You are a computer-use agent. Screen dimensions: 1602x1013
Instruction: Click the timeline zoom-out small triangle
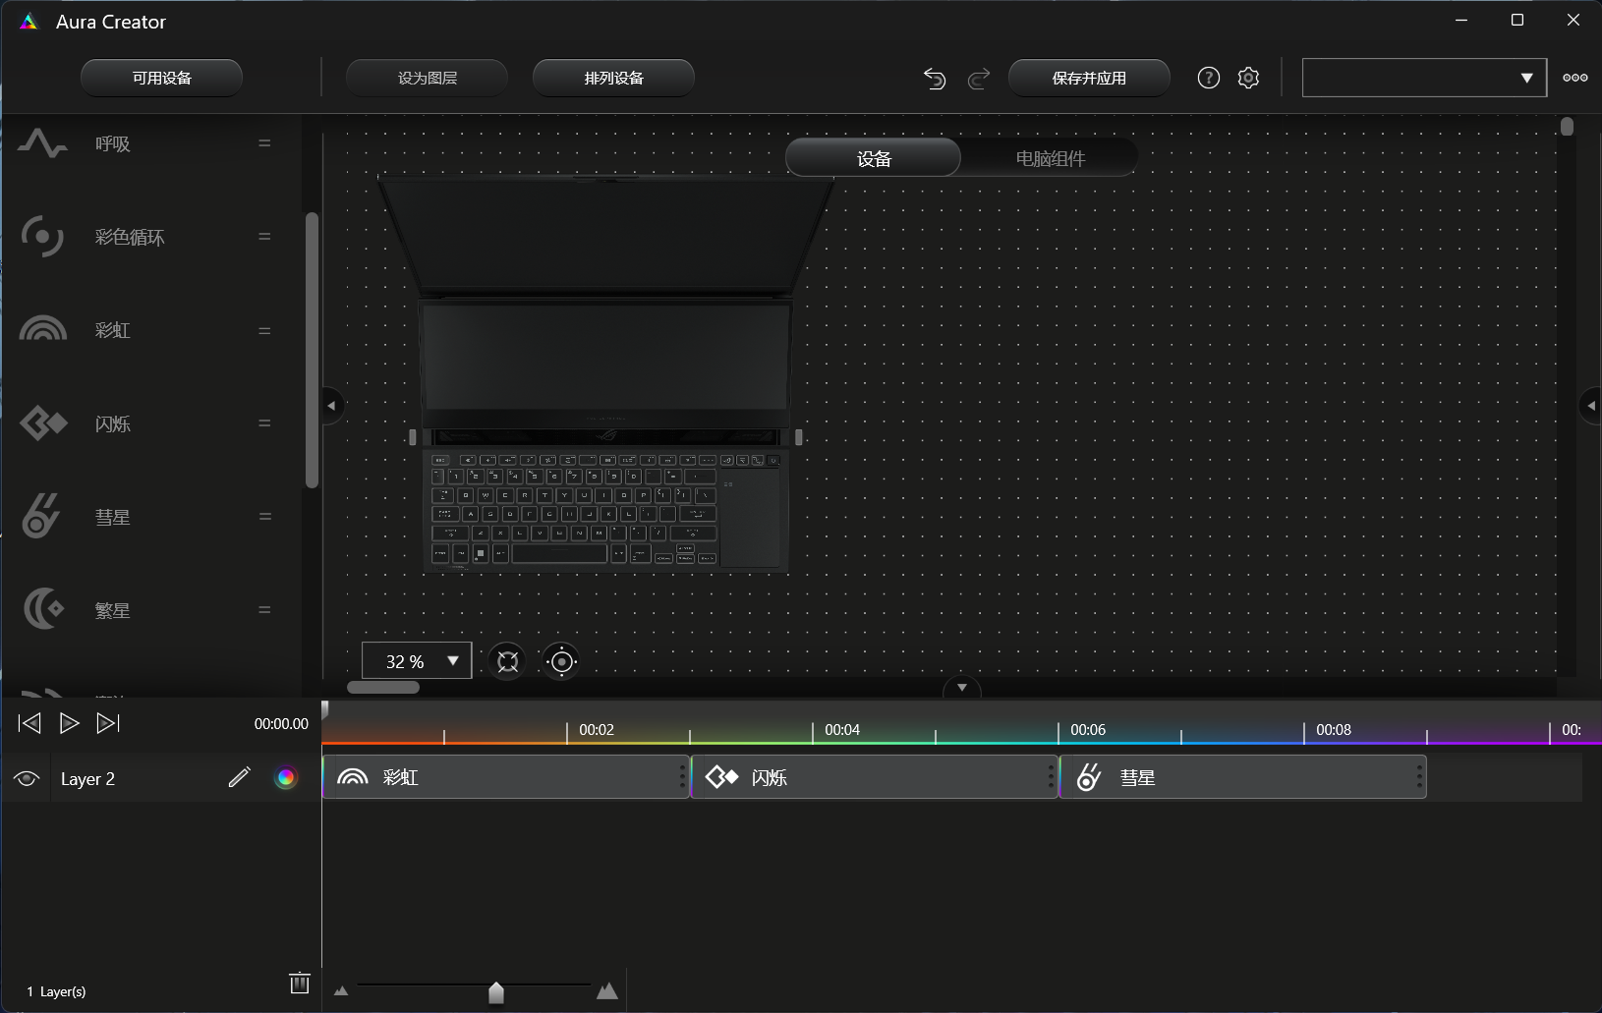[x=341, y=991]
